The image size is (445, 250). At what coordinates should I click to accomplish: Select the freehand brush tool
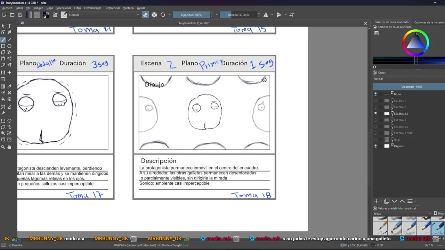click(x=3, y=40)
